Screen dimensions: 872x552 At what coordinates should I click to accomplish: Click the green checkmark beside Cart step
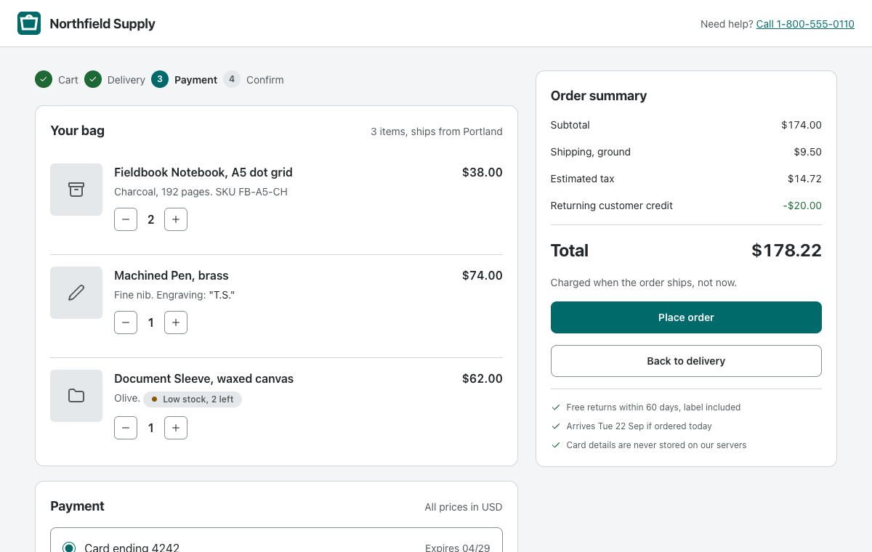click(x=44, y=79)
